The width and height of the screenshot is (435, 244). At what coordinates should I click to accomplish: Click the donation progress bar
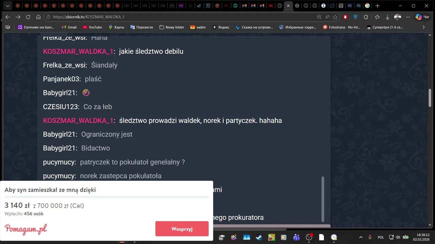pyautogui.click(x=106, y=197)
